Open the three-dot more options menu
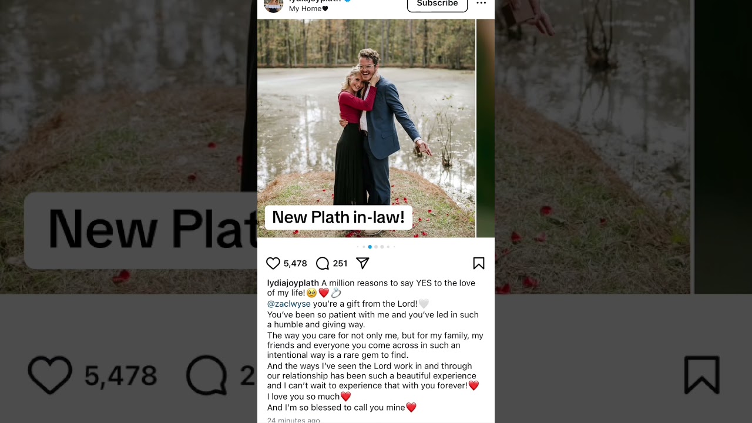The height and width of the screenshot is (423, 752). [481, 4]
